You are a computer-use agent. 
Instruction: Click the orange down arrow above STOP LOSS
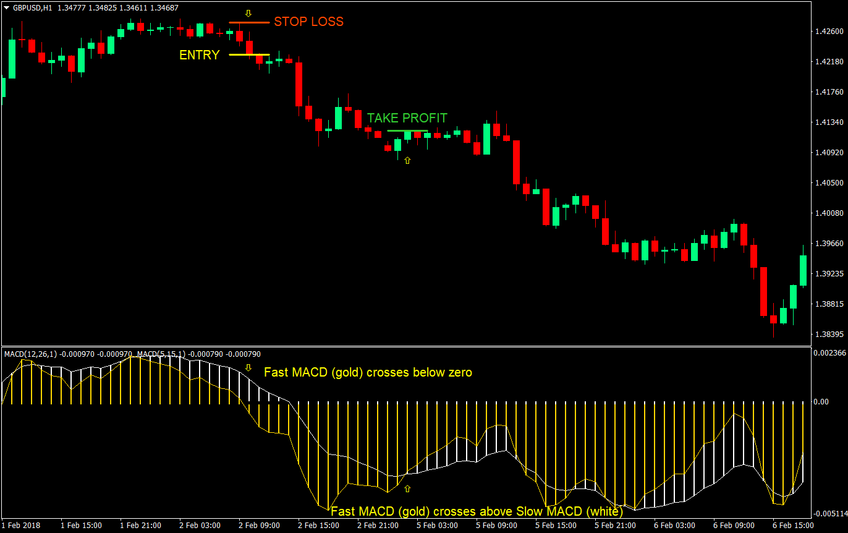click(248, 12)
